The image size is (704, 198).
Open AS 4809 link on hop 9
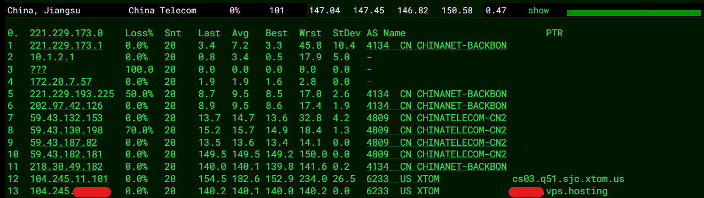click(x=436, y=142)
